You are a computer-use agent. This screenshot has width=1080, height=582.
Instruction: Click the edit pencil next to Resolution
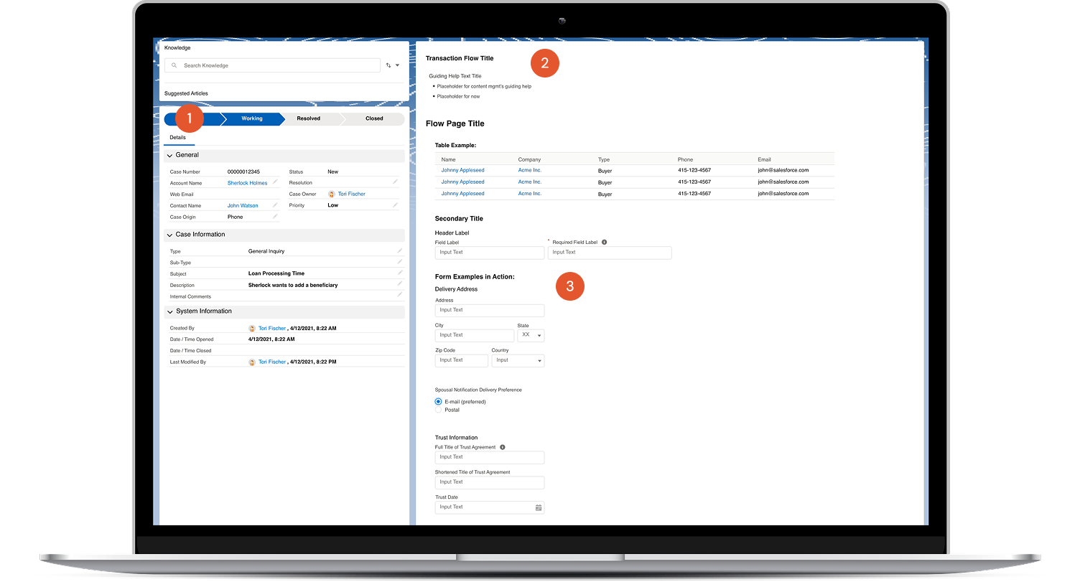click(x=394, y=182)
